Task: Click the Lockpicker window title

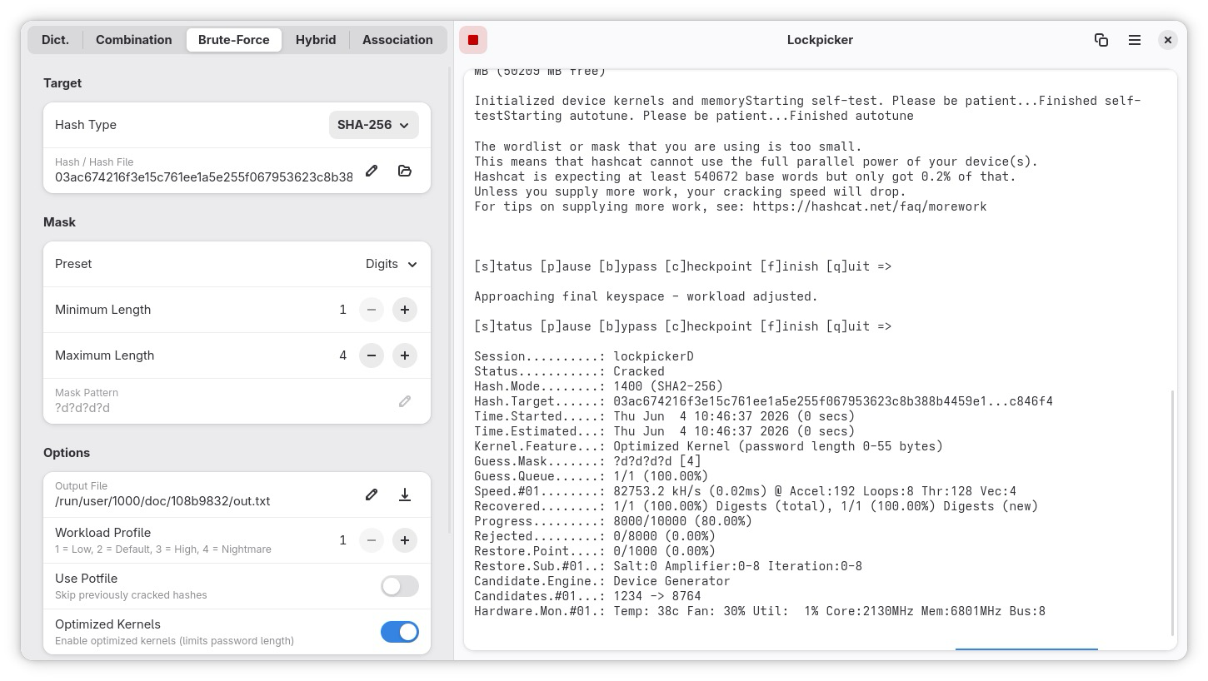Action: 820,40
